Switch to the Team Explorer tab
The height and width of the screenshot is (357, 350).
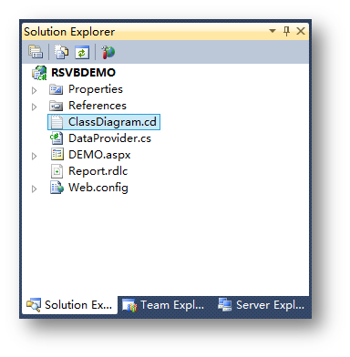coord(163,305)
